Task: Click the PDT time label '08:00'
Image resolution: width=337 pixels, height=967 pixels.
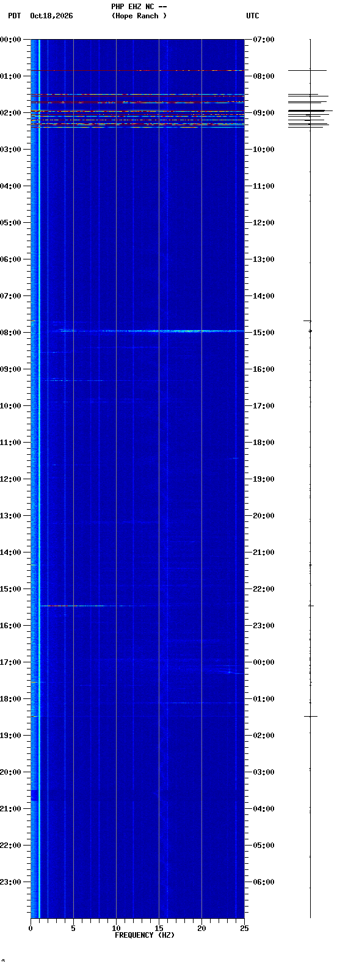Action: pos(11,333)
